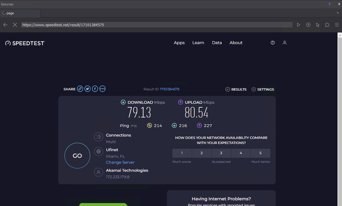Select rating 3 As expected
342x206 pixels.
(221, 153)
